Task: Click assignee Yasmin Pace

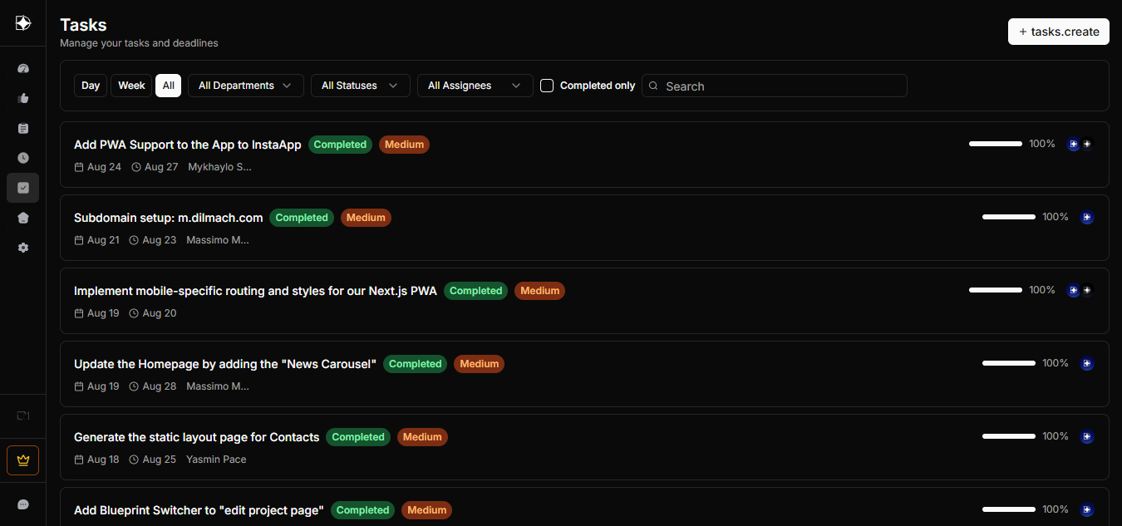Action: click(216, 460)
